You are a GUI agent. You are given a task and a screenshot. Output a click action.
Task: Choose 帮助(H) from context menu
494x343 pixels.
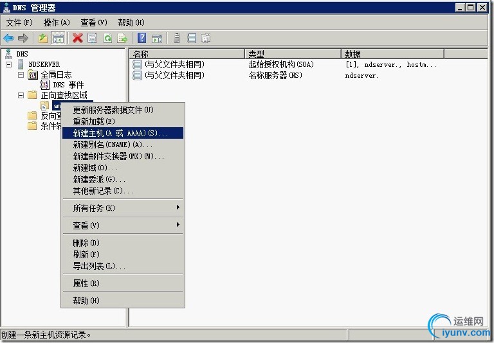pyautogui.click(x=123, y=301)
